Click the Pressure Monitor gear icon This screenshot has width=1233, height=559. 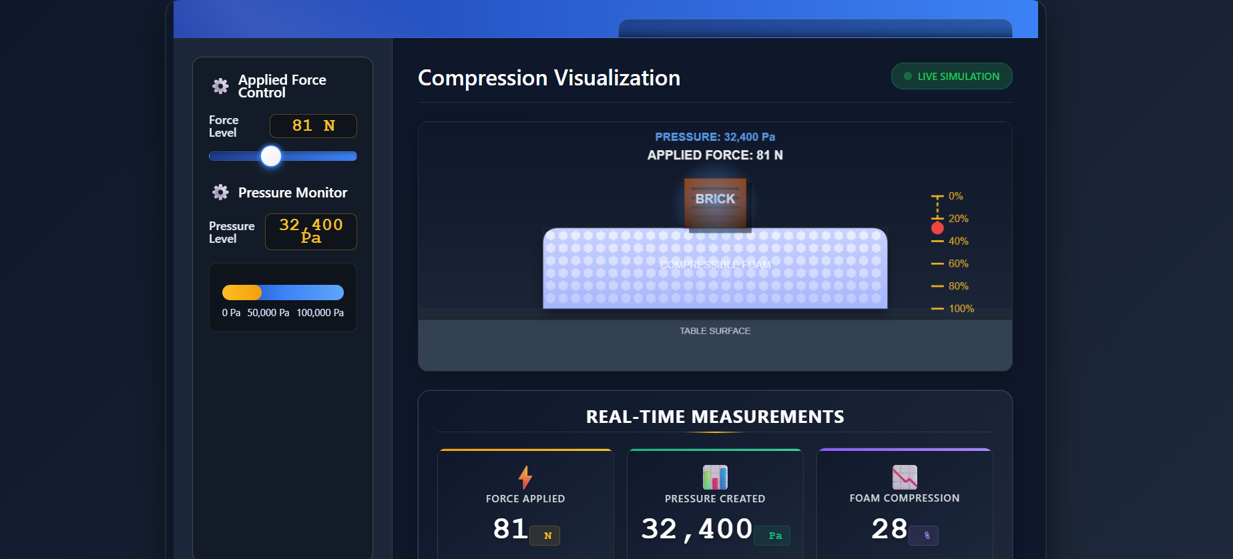click(x=220, y=193)
